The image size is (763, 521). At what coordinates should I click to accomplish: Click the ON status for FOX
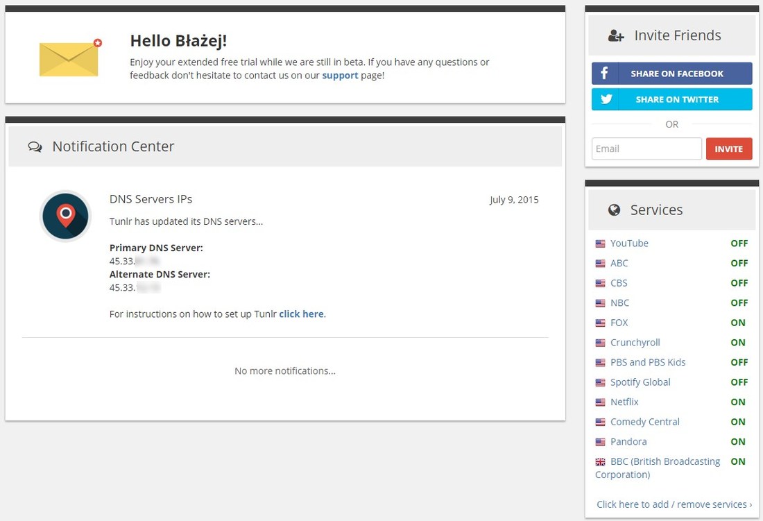coord(738,323)
